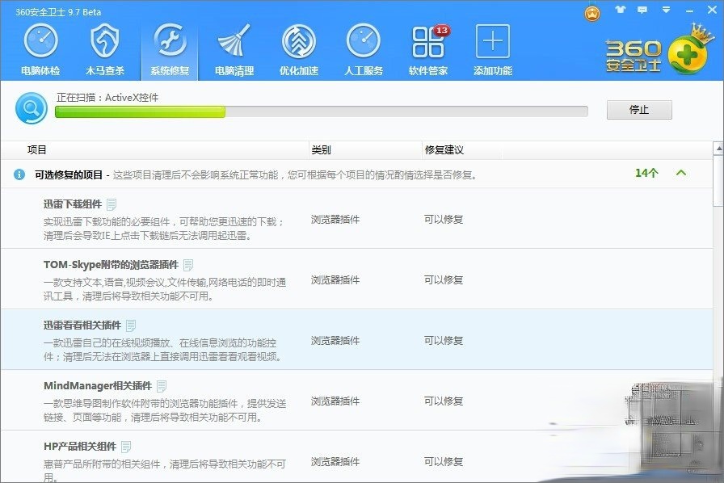Click the shirt-shaped skin change icon

click(621, 9)
